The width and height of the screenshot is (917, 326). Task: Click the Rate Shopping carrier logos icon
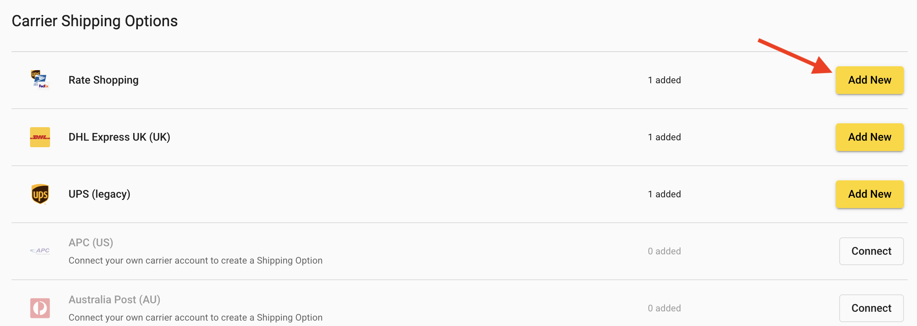pyautogui.click(x=40, y=80)
